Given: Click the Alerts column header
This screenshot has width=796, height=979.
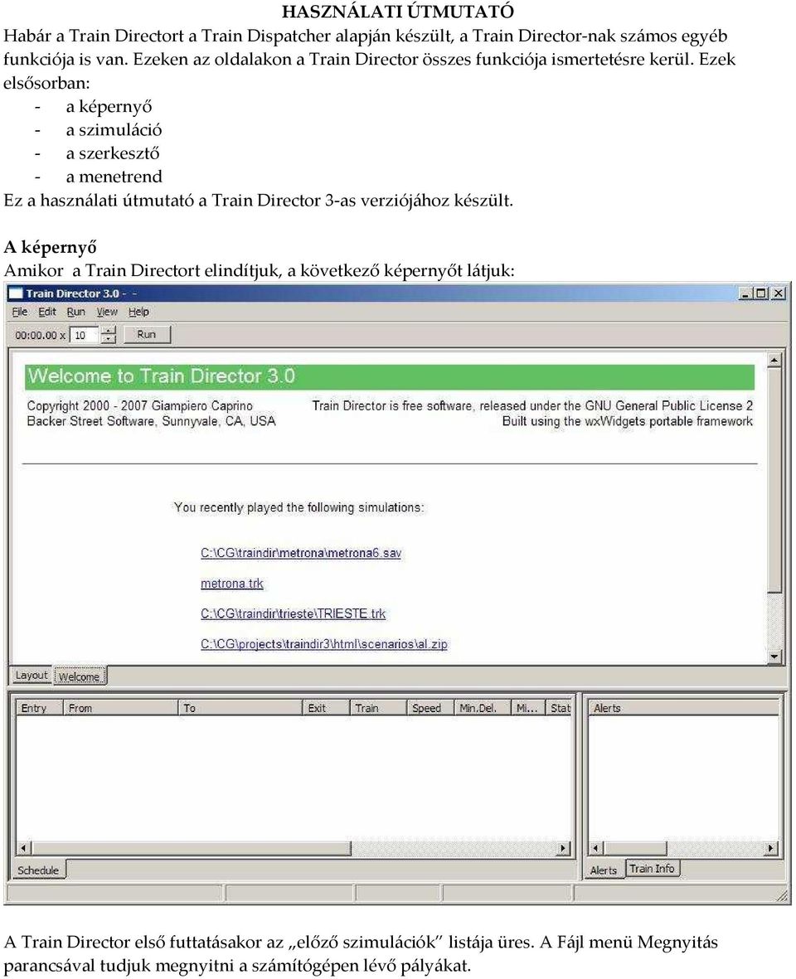Looking at the screenshot, I should point(683,708).
